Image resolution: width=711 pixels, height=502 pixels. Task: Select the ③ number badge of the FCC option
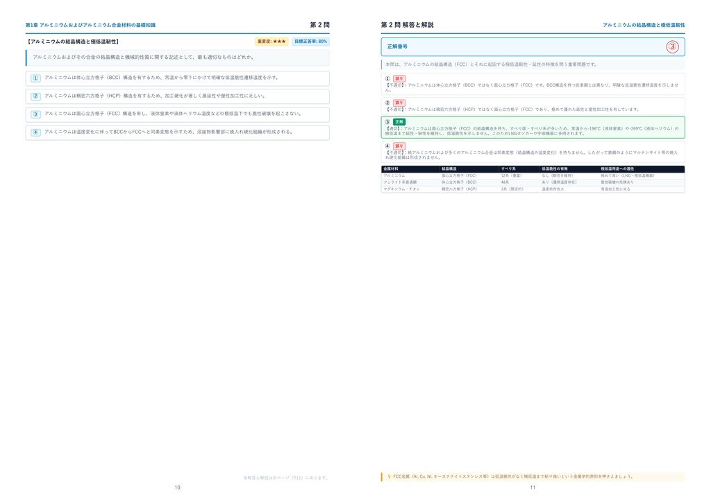pyautogui.click(x=36, y=114)
